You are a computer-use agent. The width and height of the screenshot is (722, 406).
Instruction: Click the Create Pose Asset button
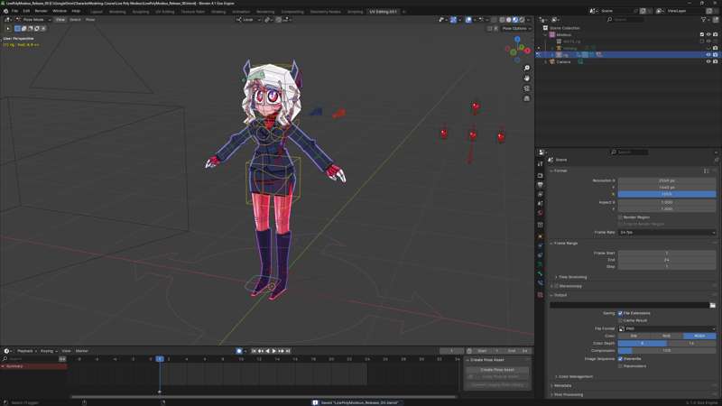coord(497,370)
